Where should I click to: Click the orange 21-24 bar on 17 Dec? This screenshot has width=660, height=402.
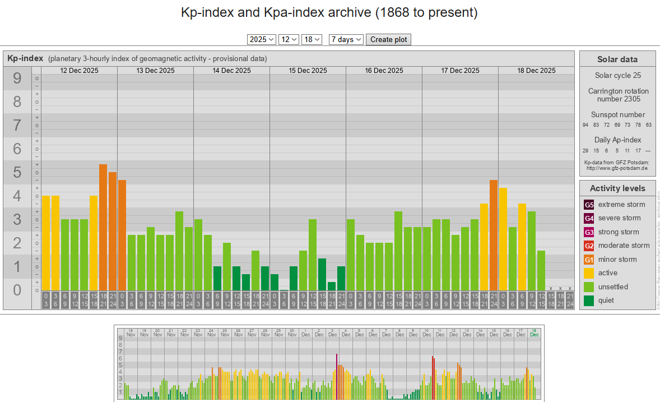494,235
